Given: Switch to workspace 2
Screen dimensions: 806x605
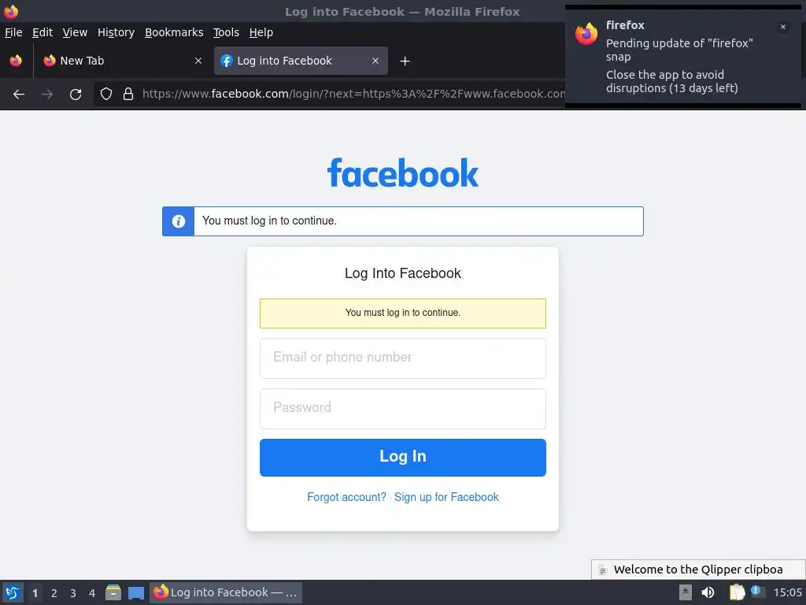Looking at the screenshot, I should (x=54, y=593).
